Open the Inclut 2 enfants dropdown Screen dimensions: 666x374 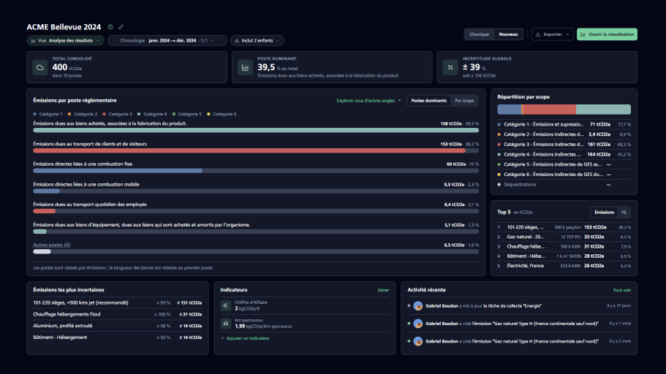point(257,41)
